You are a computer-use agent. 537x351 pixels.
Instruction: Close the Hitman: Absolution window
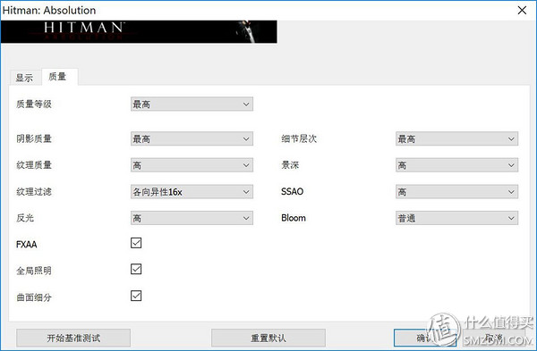coord(522,10)
